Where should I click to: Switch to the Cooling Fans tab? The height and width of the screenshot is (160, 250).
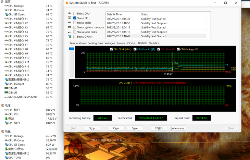(95, 43)
